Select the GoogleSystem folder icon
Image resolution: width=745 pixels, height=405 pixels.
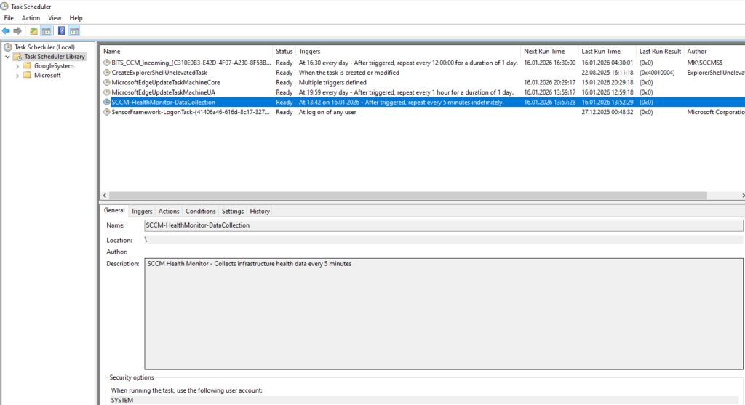(x=27, y=66)
